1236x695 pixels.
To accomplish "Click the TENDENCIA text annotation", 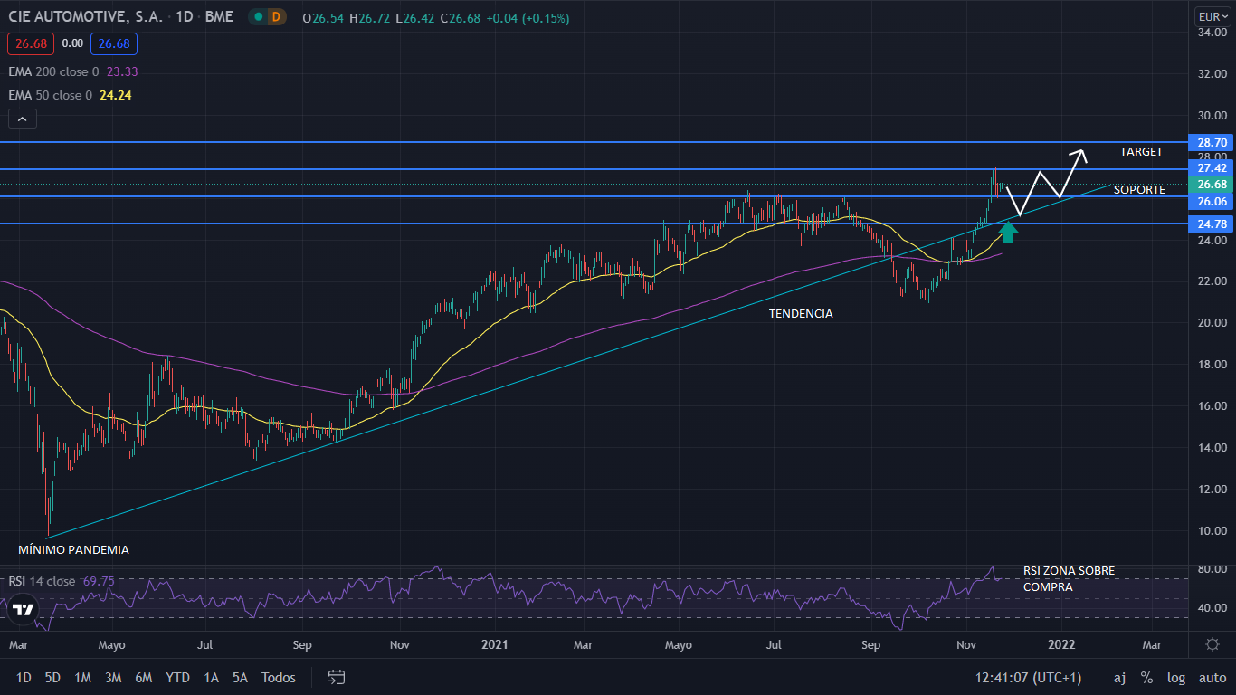I will (801, 314).
